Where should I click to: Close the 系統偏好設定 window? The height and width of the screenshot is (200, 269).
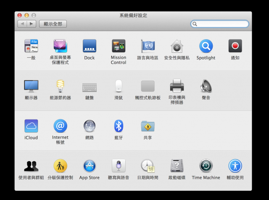[x=20, y=15]
